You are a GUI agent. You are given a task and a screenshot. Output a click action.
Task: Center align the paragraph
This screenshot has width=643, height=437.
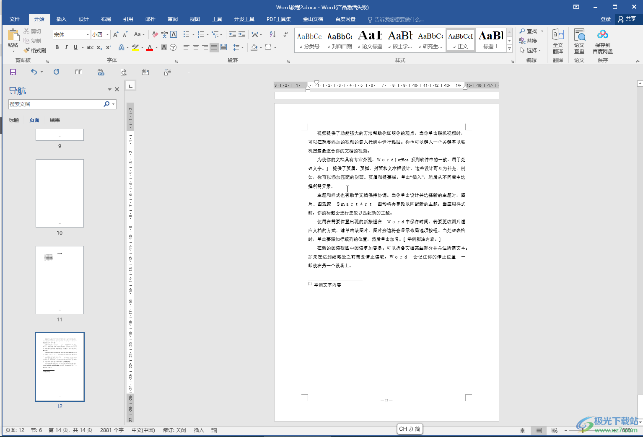tap(196, 47)
